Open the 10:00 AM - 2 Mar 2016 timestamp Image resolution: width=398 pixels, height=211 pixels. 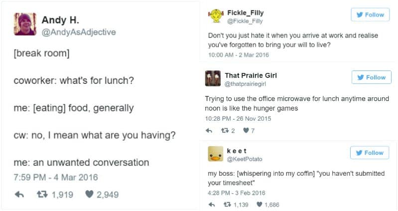click(x=238, y=55)
